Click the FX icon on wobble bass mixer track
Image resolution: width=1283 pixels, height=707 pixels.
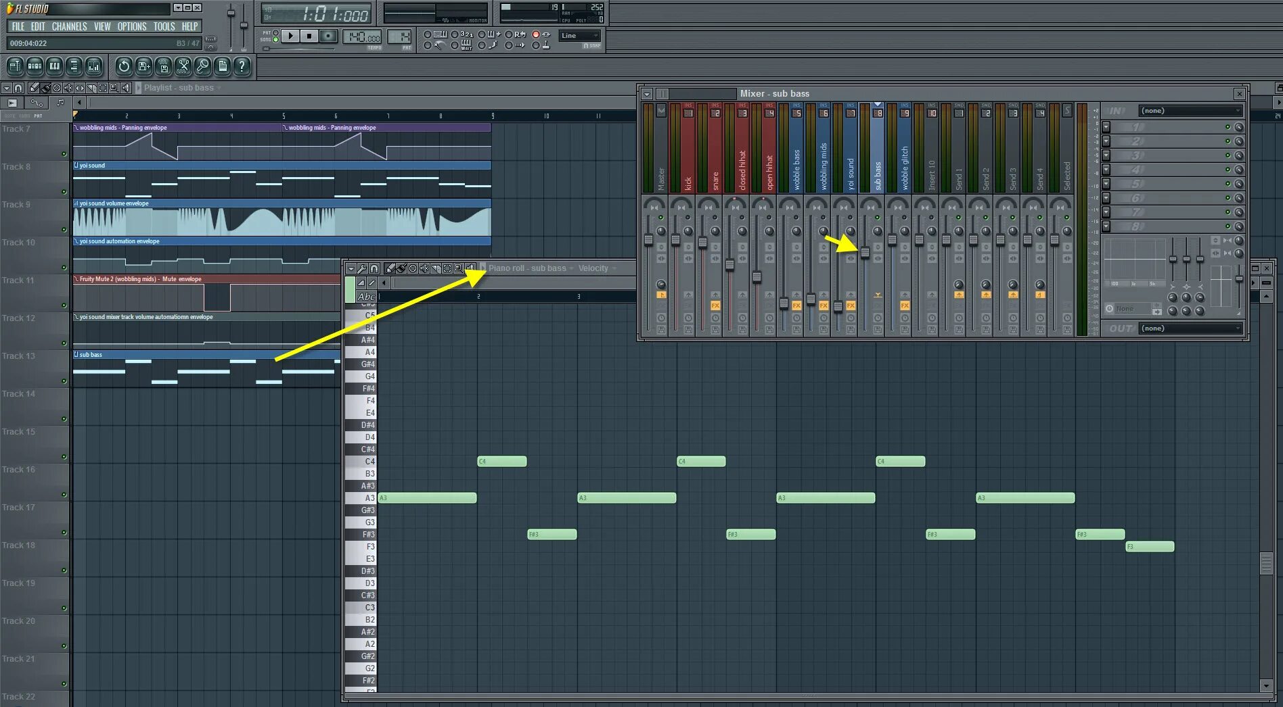(796, 306)
